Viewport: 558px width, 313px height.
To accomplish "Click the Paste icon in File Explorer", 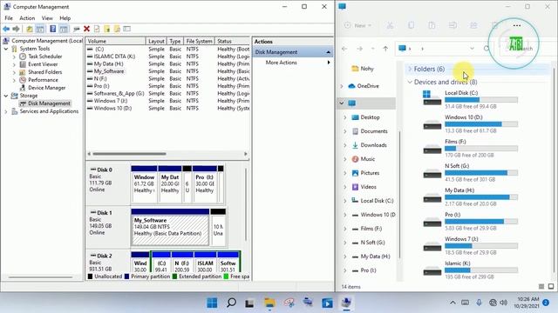I will click(432, 25).
